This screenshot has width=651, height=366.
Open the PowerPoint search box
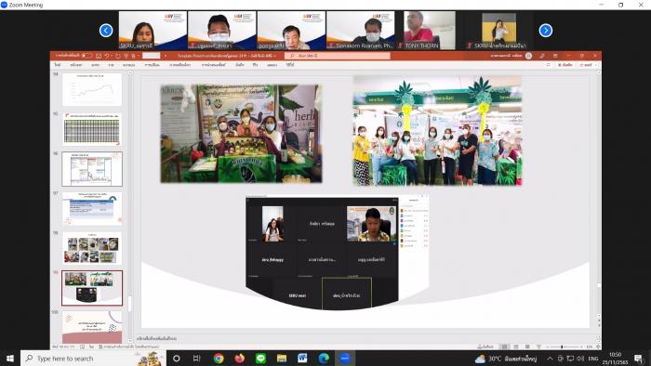pos(337,56)
